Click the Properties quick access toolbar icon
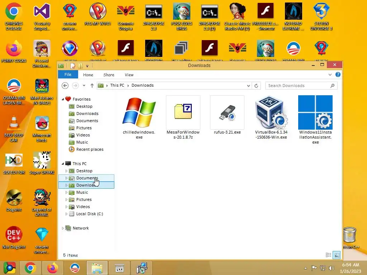The image size is (367, 275). 72,66
